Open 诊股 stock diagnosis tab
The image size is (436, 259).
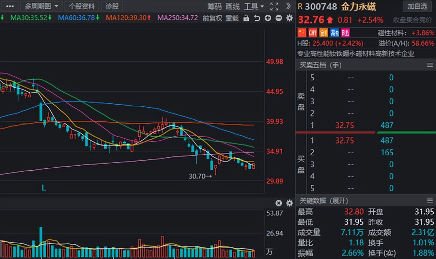point(112,6)
